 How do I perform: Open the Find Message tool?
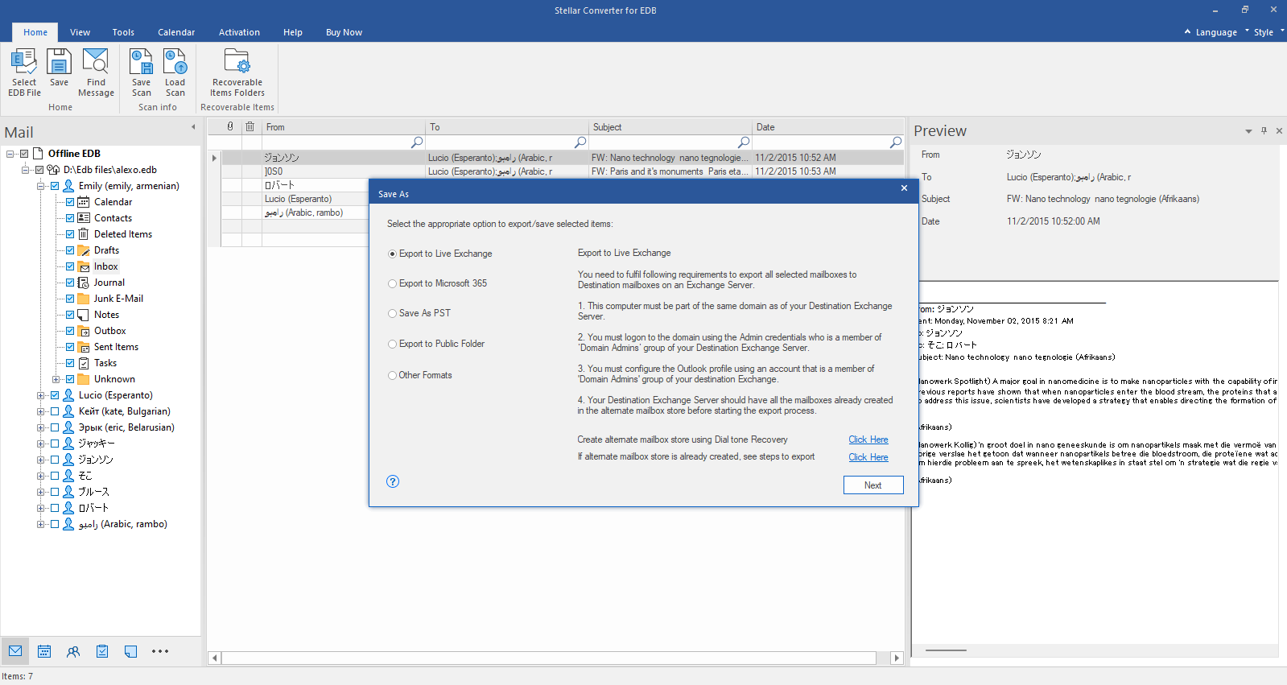tap(96, 72)
